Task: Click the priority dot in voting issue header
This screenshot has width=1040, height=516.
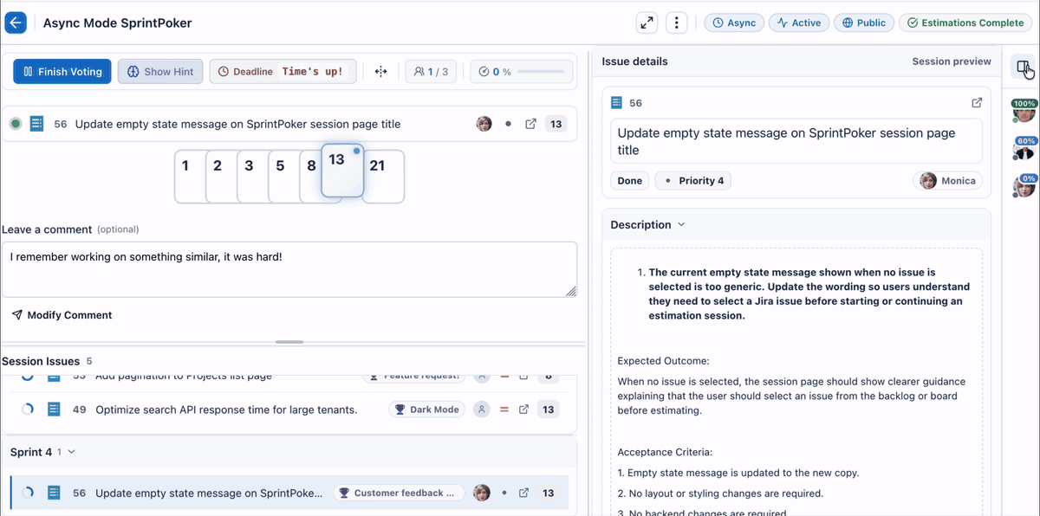Action: pyautogui.click(x=508, y=124)
